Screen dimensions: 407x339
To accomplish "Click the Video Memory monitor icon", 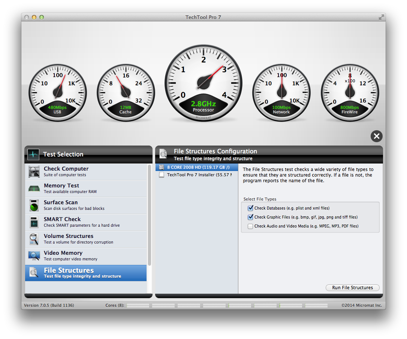I will coord(34,256).
